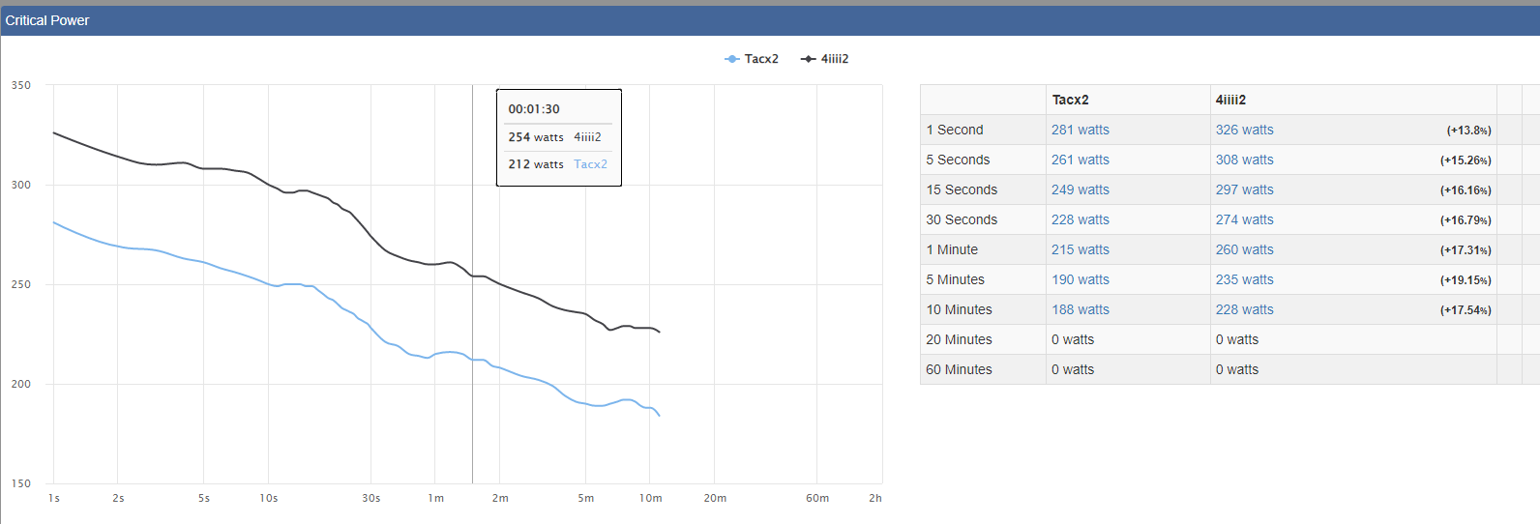This screenshot has width=1540, height=524.
Task: Select the 190 watts 5 Minutes link
Action: coord(1080,279)
